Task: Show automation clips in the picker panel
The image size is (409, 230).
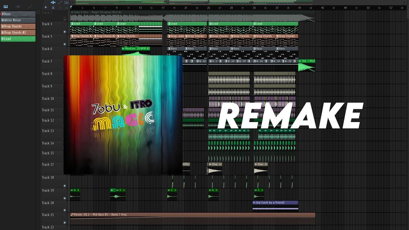Action: [x=30, y=6]
